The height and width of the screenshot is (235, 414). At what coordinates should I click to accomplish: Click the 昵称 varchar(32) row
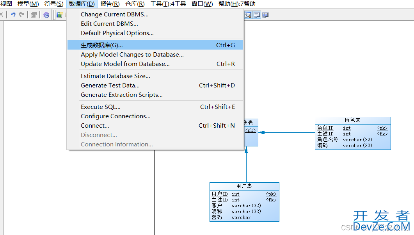(x=236, y=212)
